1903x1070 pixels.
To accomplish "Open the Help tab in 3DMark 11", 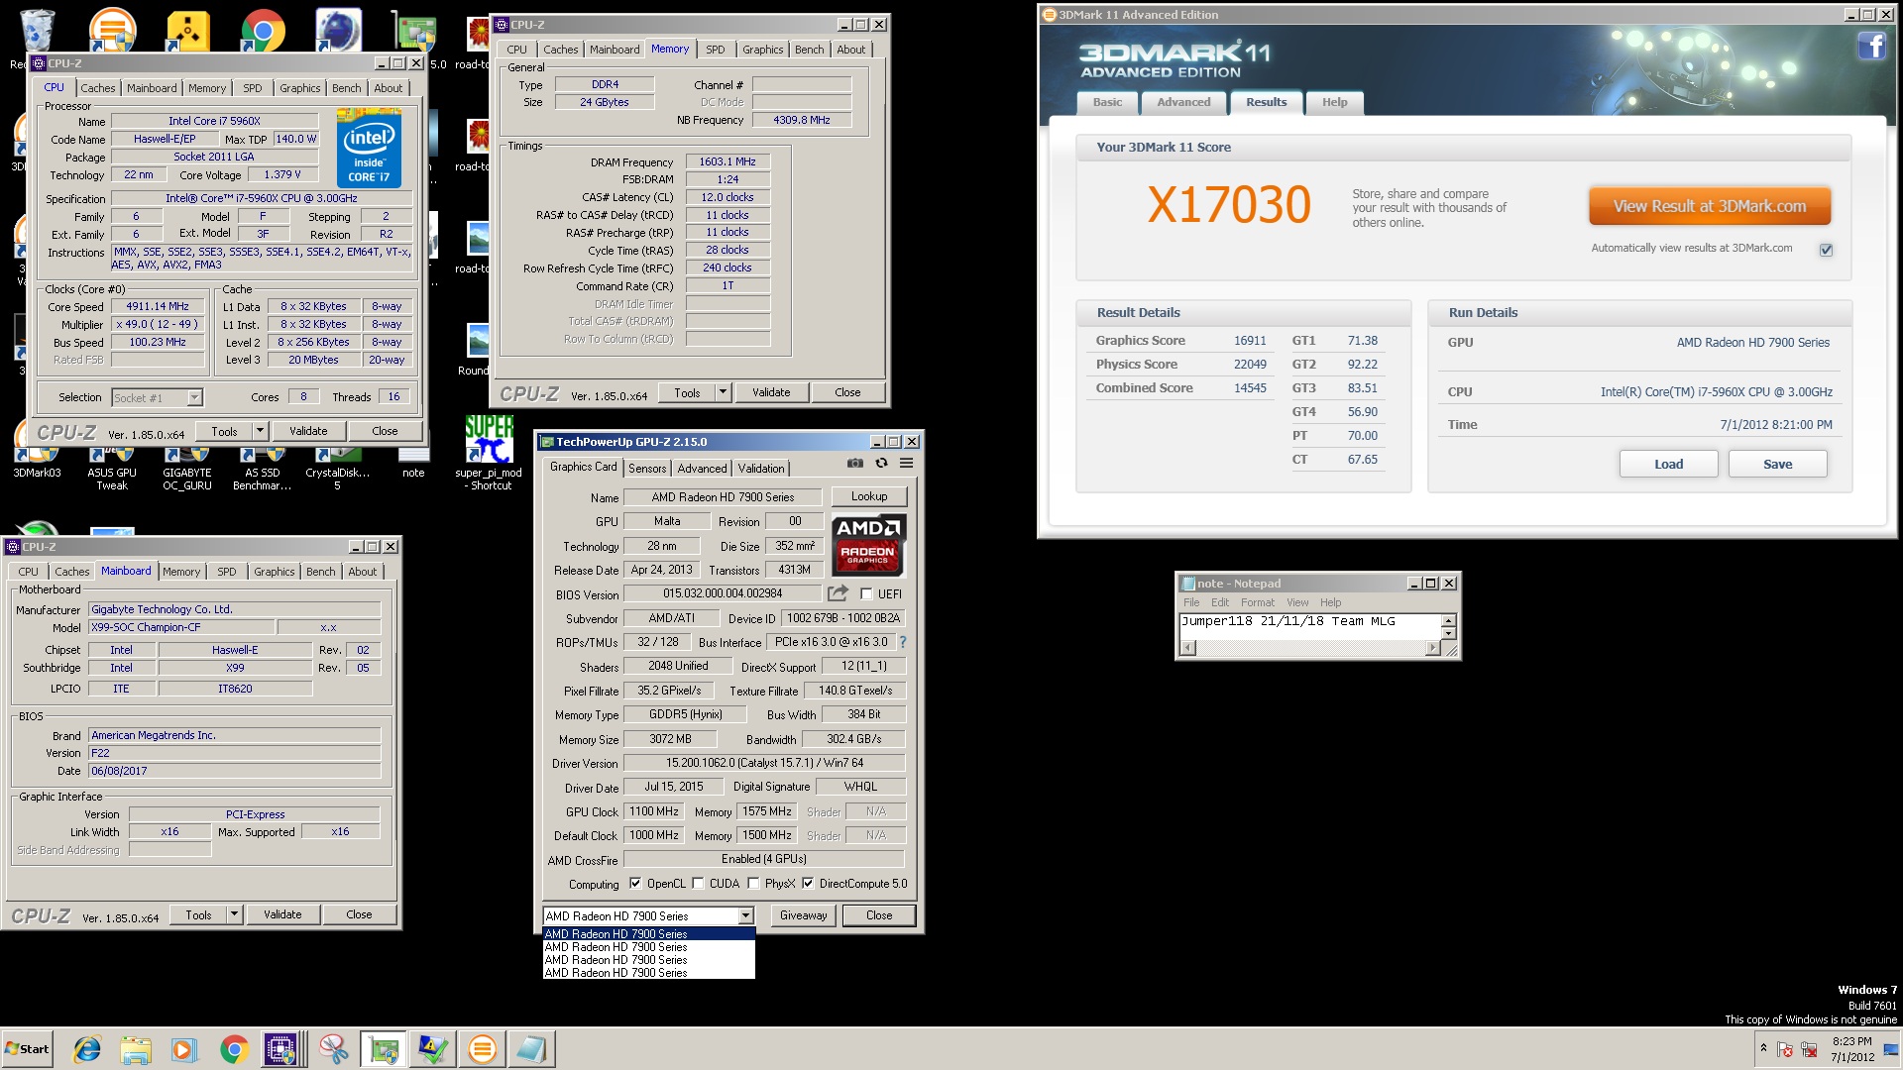I will tap(1334, 102).
